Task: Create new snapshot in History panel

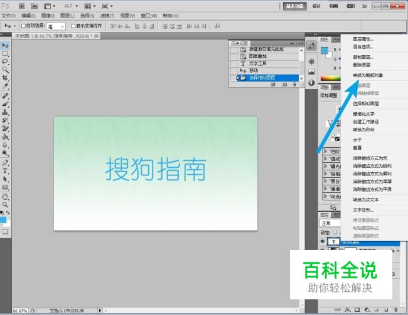Action: tap(284, 85)
